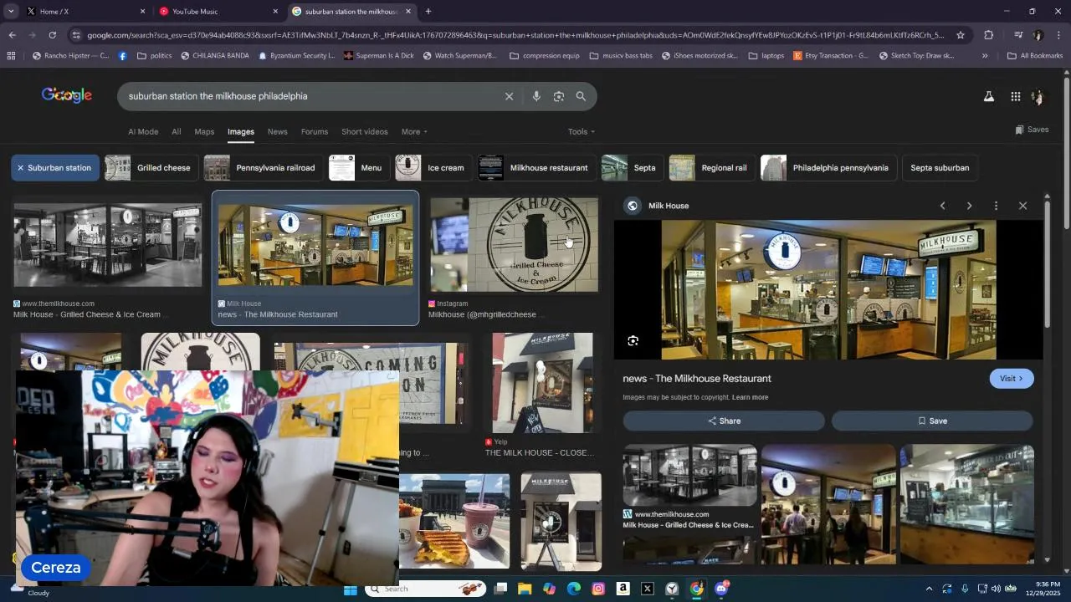Open the Chrome three-dot menu
This screenshot has width=1071, height=602.
(1059, 35)
